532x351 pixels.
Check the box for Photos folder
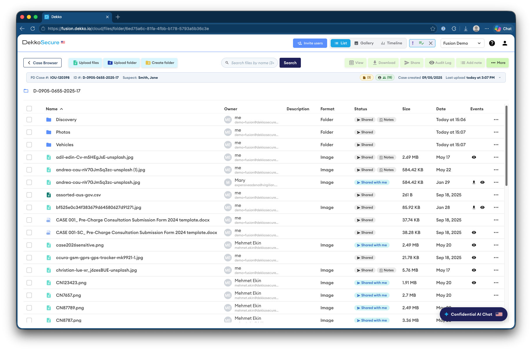coord(29,132)
